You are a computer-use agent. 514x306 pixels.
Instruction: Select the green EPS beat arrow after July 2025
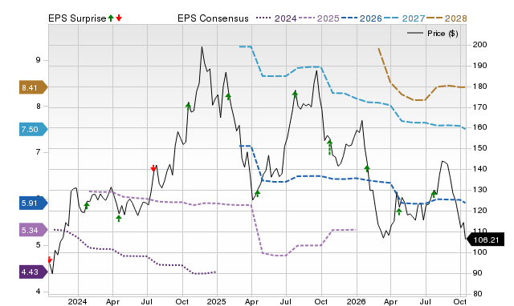295,95
